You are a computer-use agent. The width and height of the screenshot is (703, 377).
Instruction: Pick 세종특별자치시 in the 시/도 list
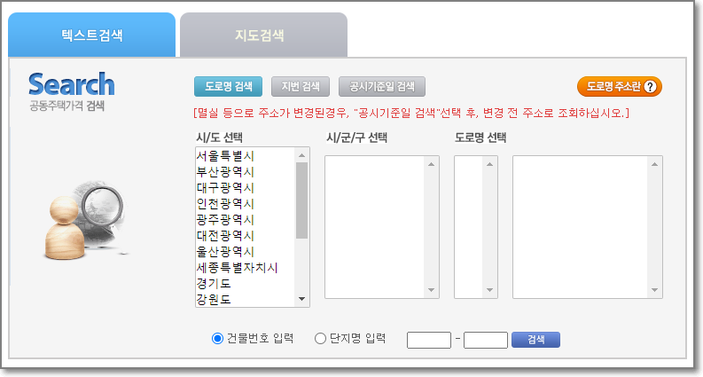[246, 268]
